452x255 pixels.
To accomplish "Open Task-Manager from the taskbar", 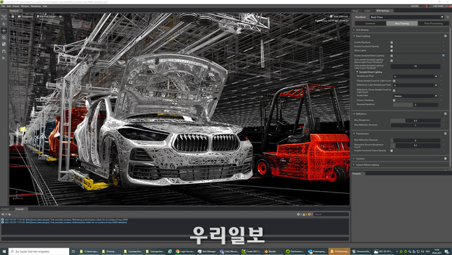I will coord(207,251).
